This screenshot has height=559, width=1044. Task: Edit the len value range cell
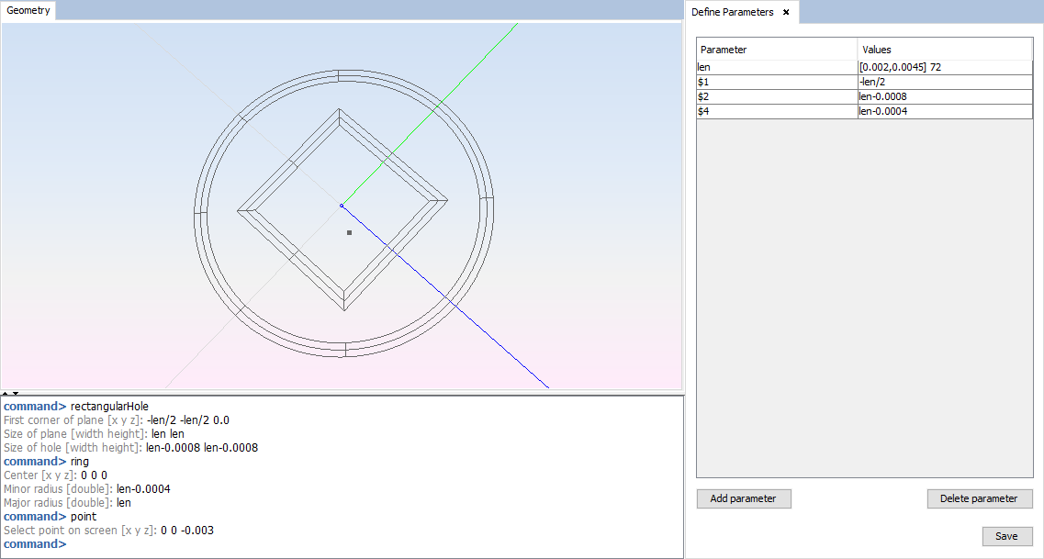[x=944, y=67]
